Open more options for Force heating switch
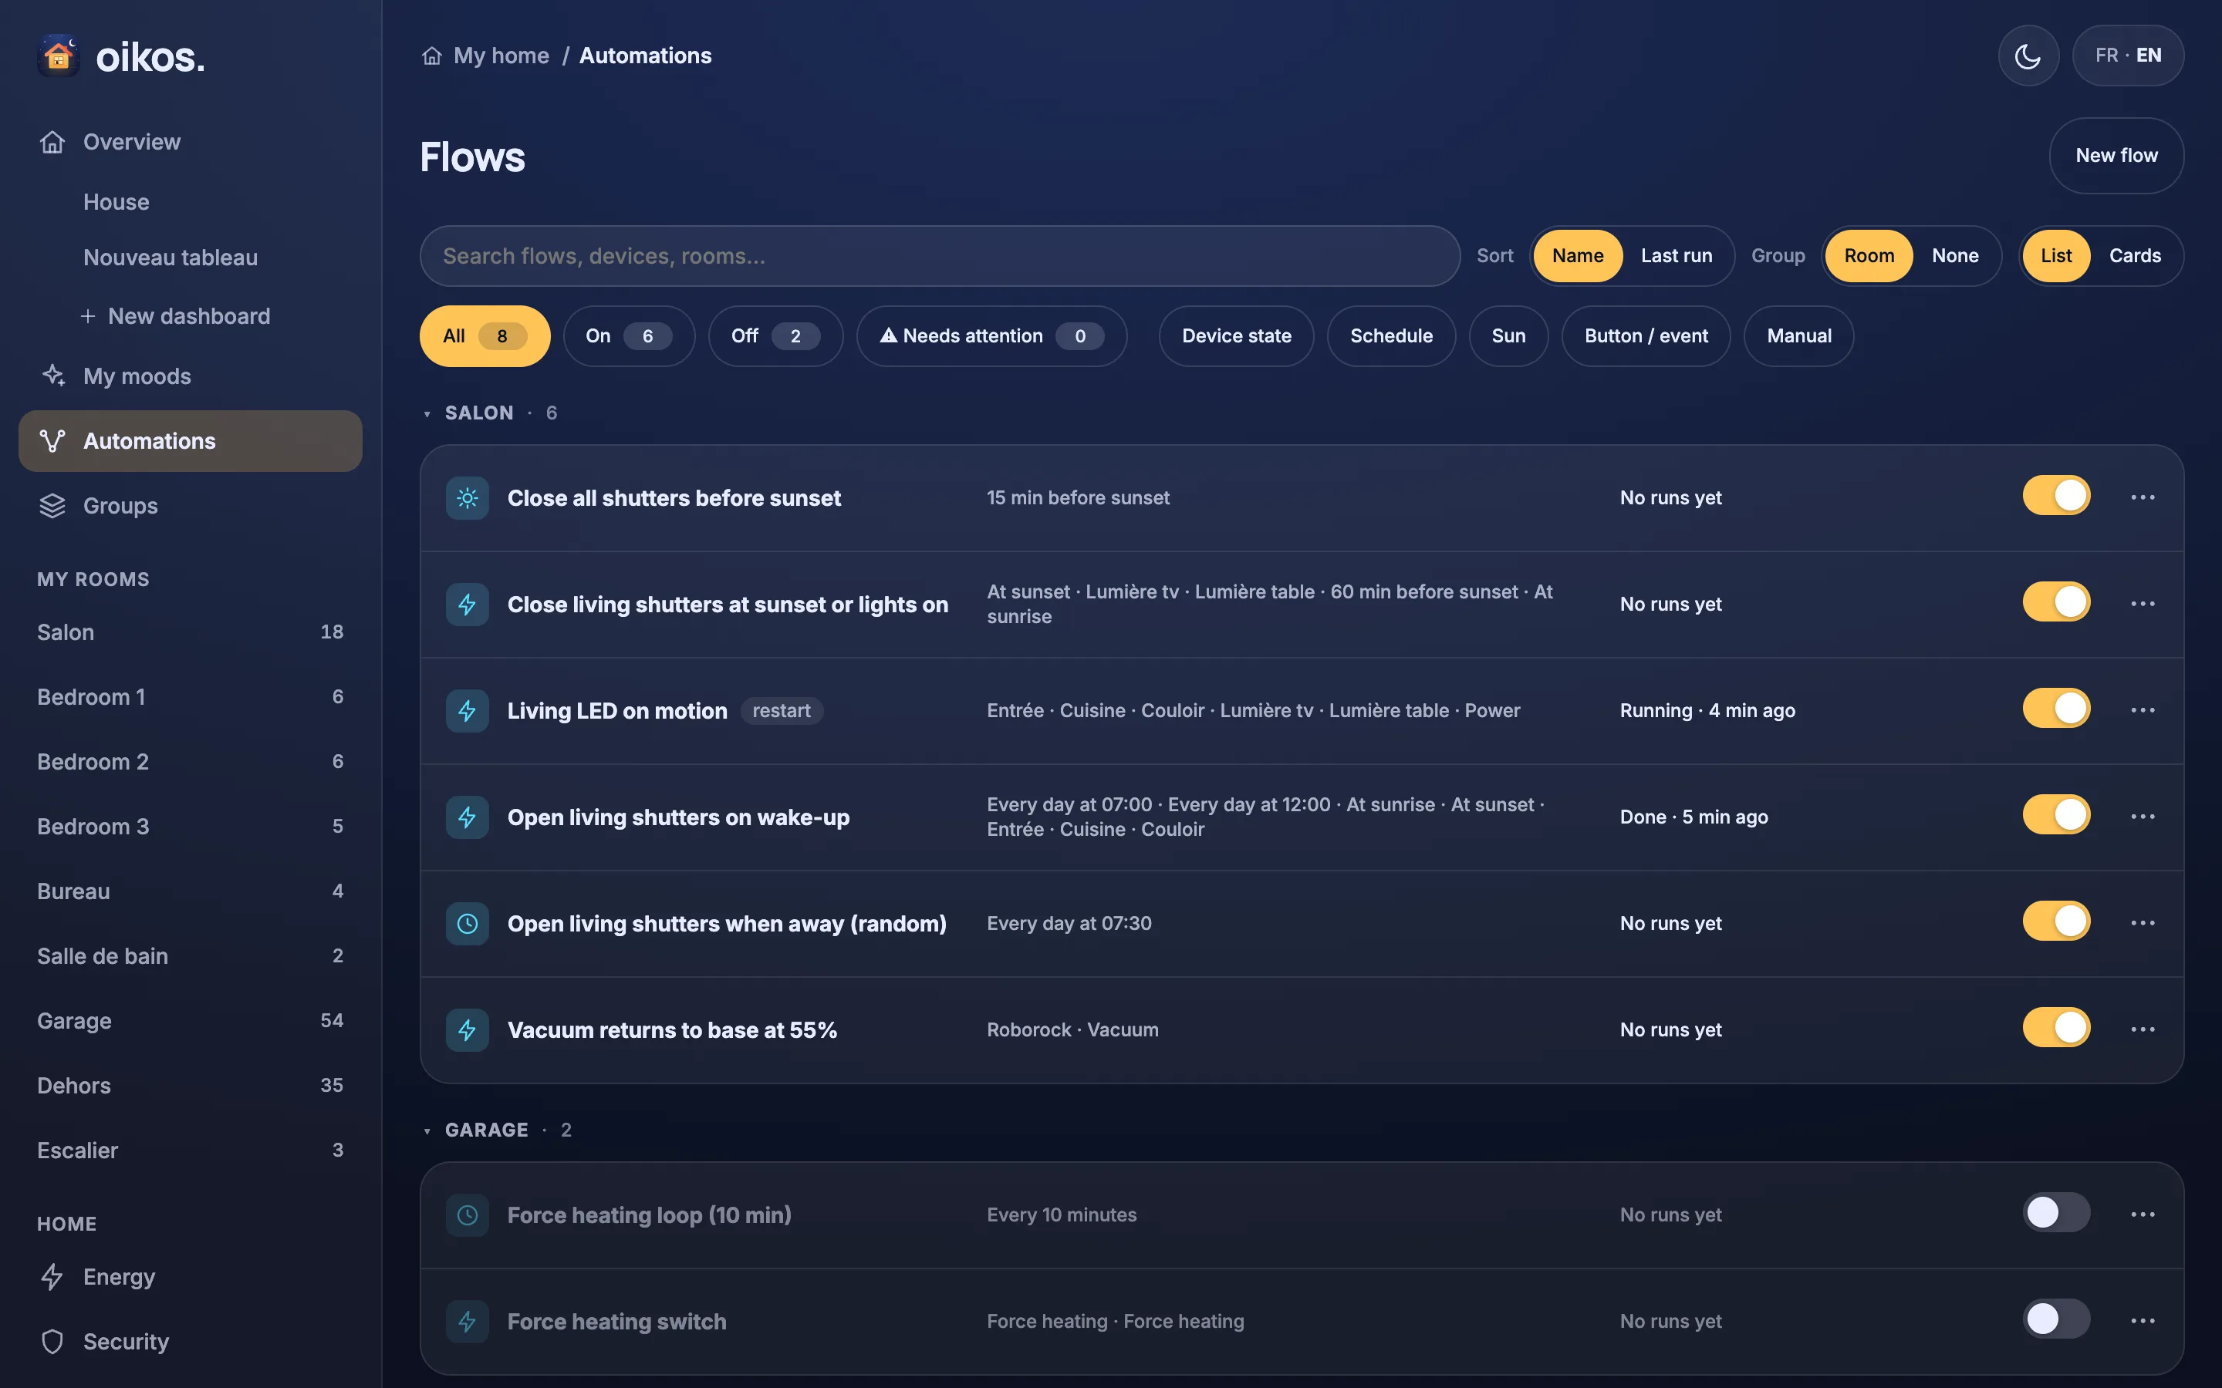Image resolution: width=2222 pixels, height=1388 pixels. pyautogui.click(x=2143, y=1321)
